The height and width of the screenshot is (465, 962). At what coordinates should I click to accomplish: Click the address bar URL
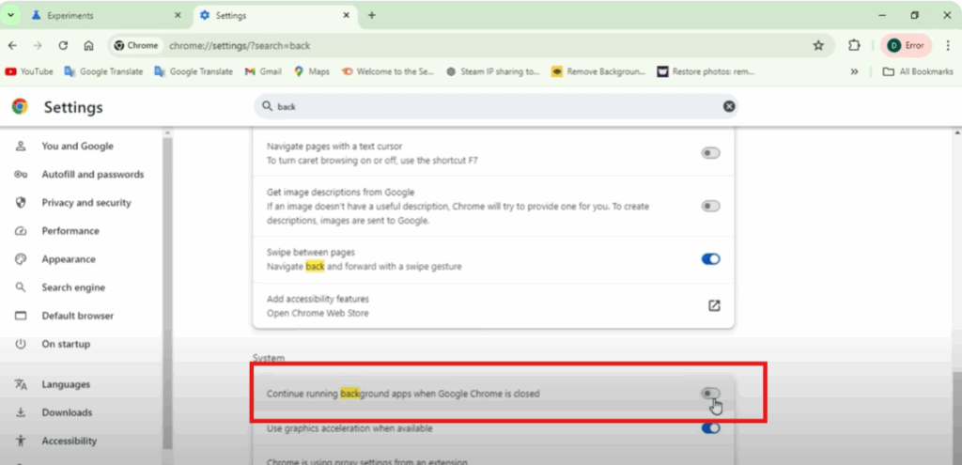point(240,45)
